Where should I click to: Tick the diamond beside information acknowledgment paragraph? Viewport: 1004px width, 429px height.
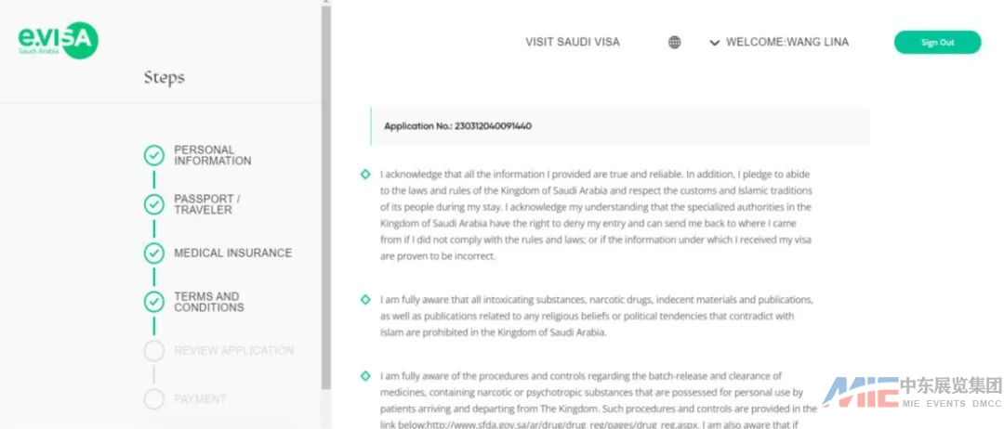click(365, 174)
